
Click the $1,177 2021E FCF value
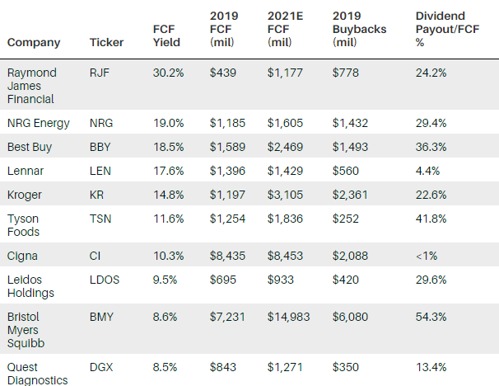click(285, 73)
